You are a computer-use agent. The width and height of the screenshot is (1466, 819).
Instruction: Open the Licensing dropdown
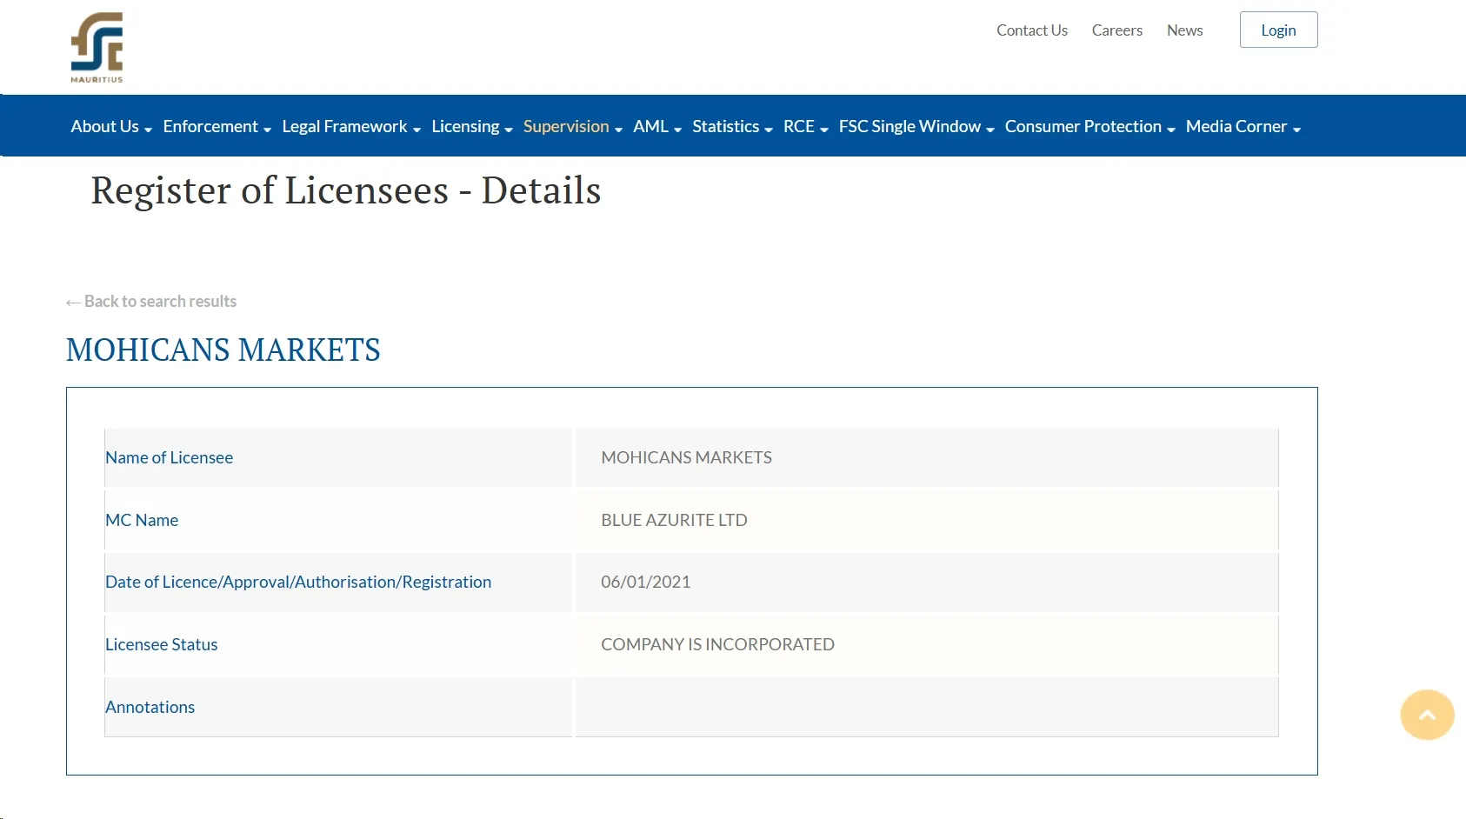click(472, 127)
